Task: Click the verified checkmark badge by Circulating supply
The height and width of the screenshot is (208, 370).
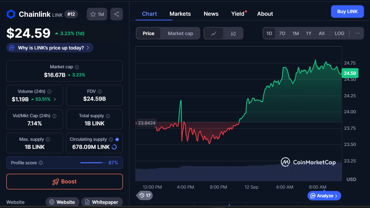Action: (x=117, y=139)
